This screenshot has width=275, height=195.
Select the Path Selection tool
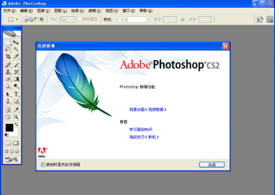pos(8,94)
